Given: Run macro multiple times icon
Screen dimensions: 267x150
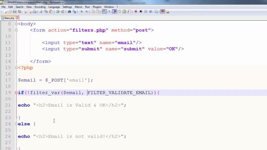Looking at the screenshot, I should click(x=151, y=12).
